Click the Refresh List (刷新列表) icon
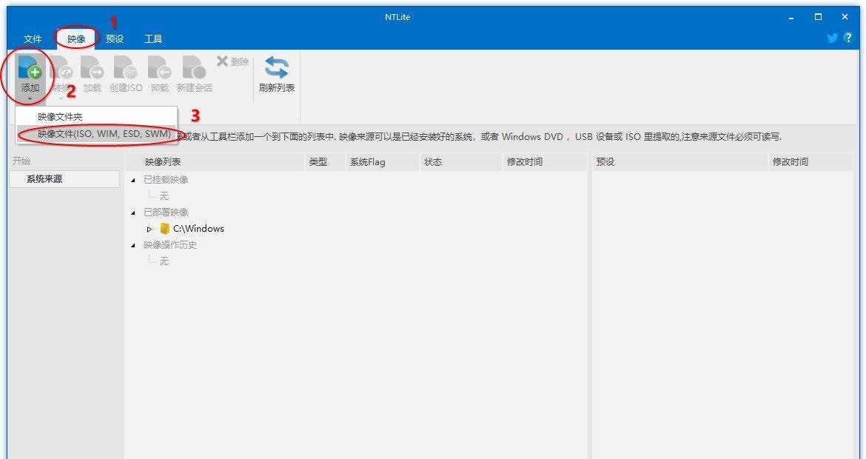The image size is (866, 459). coord(276,67)
